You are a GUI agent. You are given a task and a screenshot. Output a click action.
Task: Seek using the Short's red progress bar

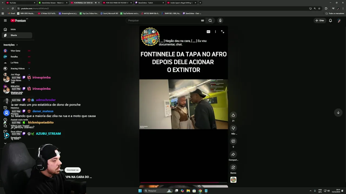[x=184, y=182]
